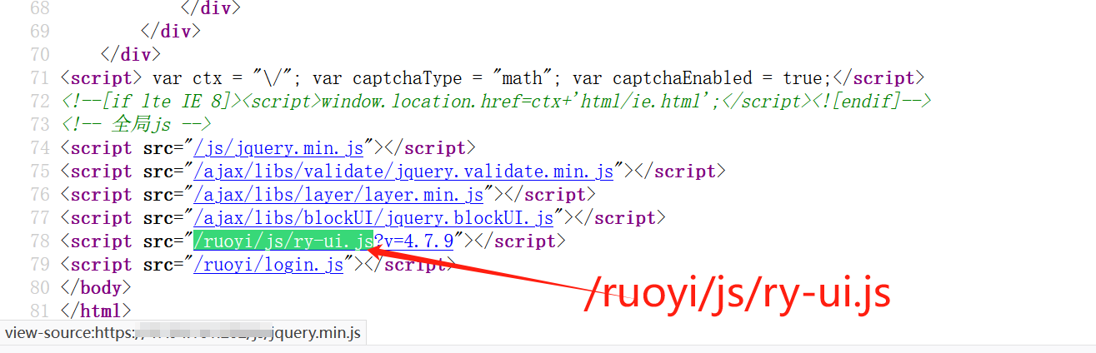Open the /ruoyi/login.js script link
Viewport: 1096px width, 353px height.
[x=269, y=265]
